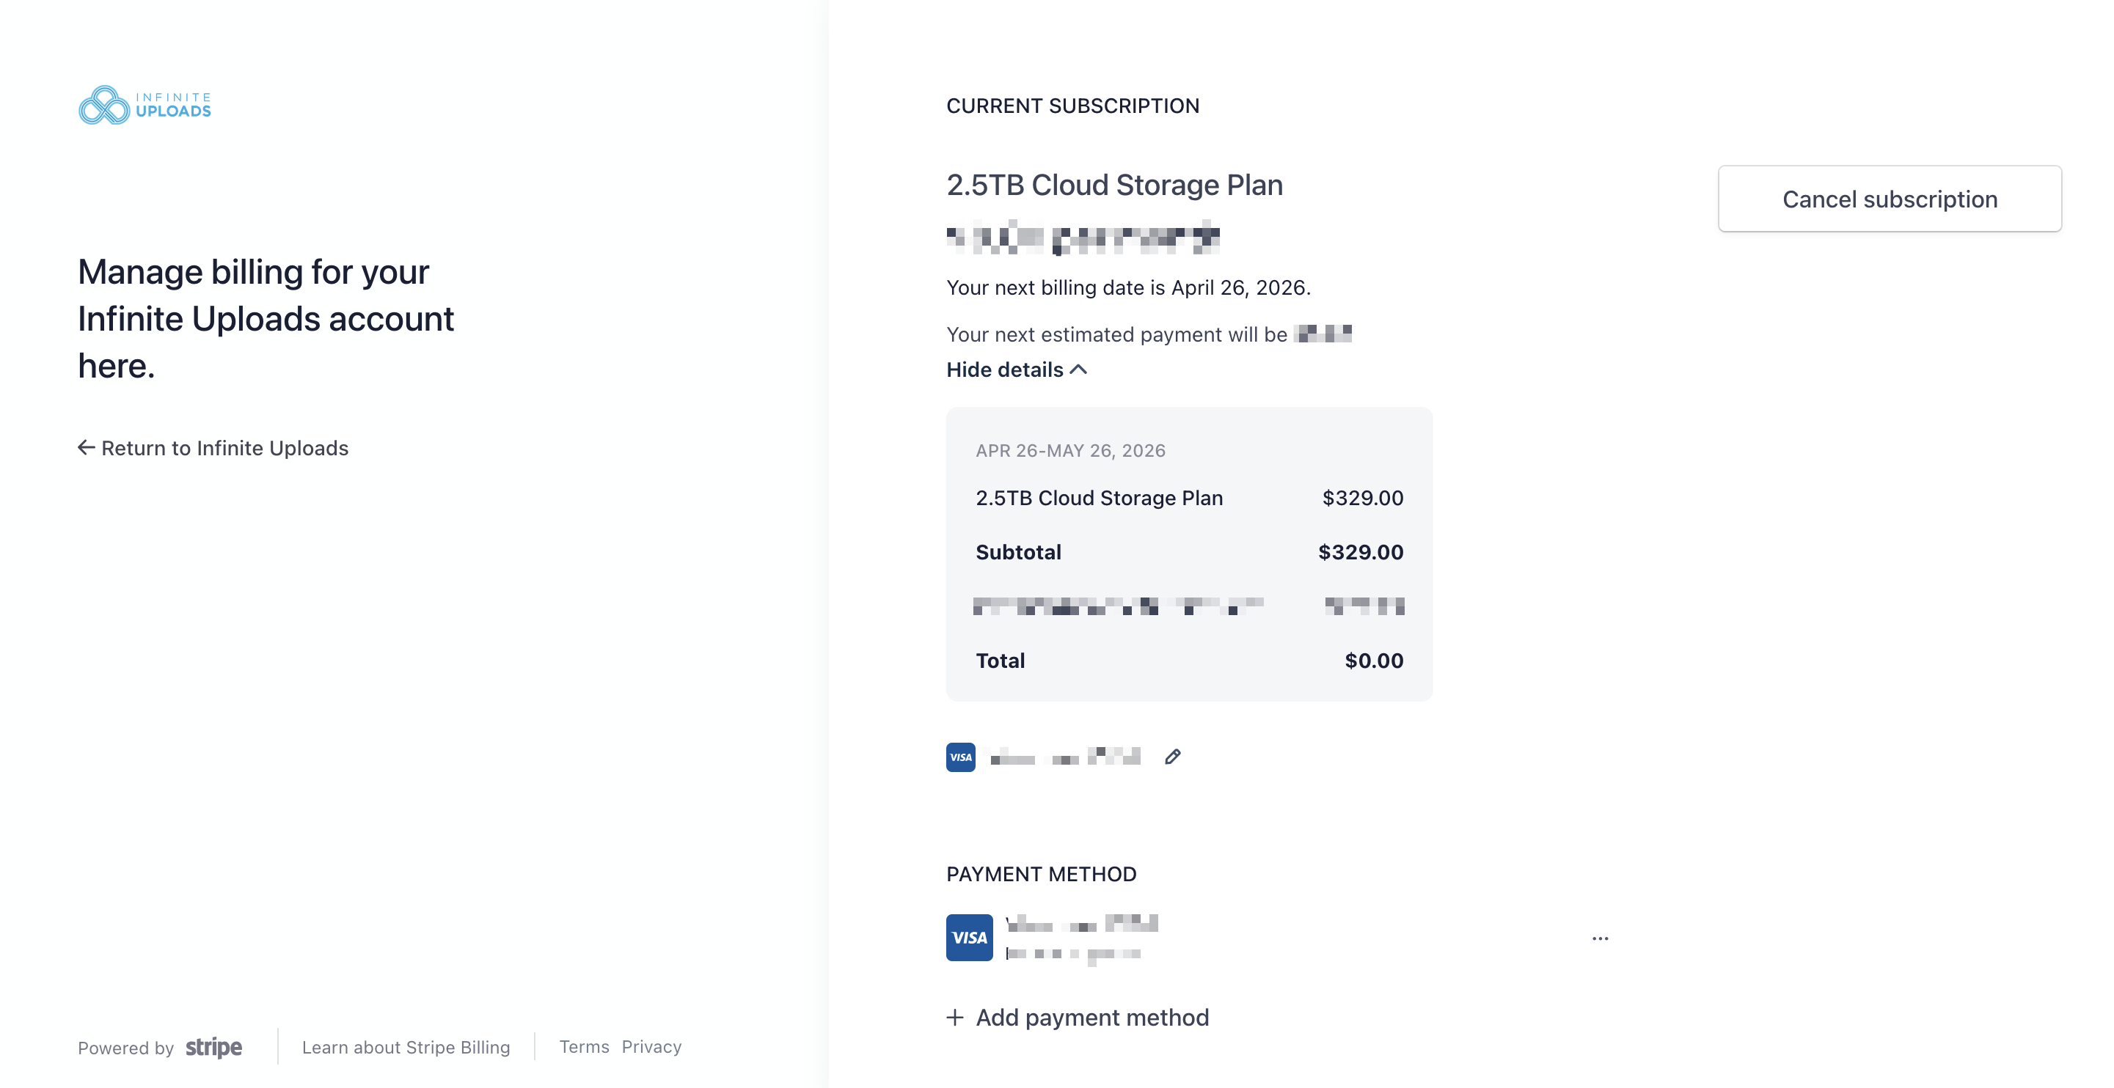2114x1088 pixels.
Task: Select the 2.5TB Cloud Storage Plan line item
Action: coord(1100,497)
